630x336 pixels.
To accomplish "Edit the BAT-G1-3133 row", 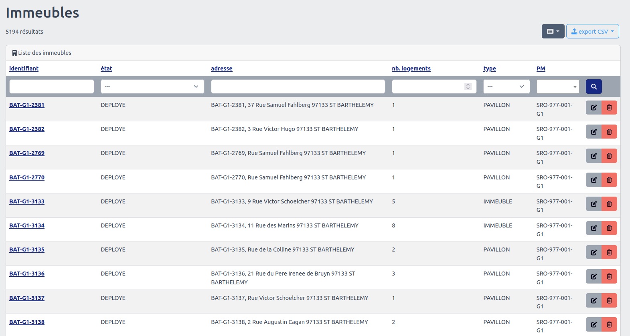I will [x=594, y=204].
